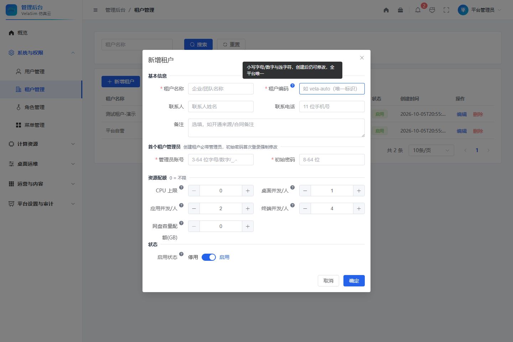Image resolution: width=513 pixels, height=342 pixels.
Task: Click help icon next to 租户编码
Action: click(292, 85)
